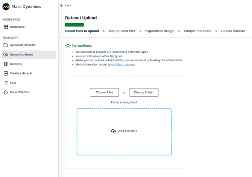Click the green upload progress bar

pyautogui.click(x=74, y=25)
